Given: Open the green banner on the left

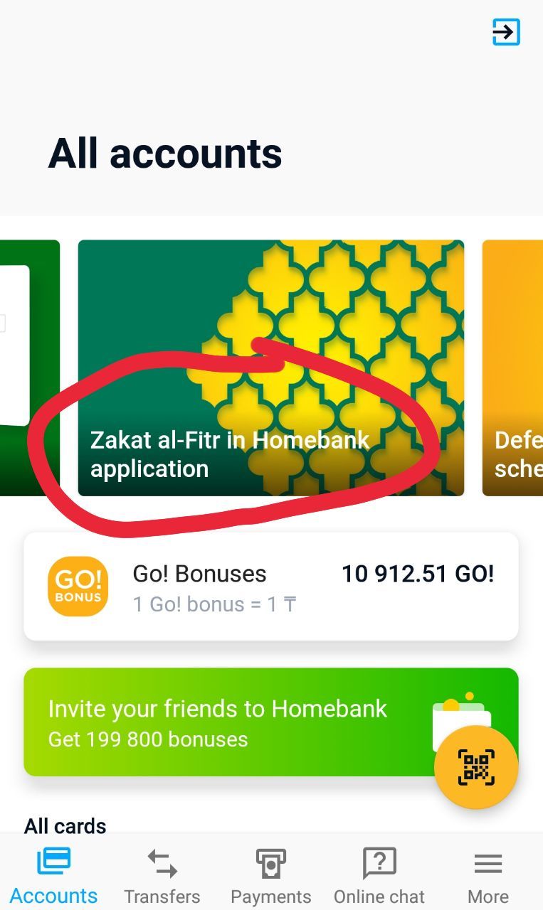Looking at the screenshot, I should pos(30,368).
